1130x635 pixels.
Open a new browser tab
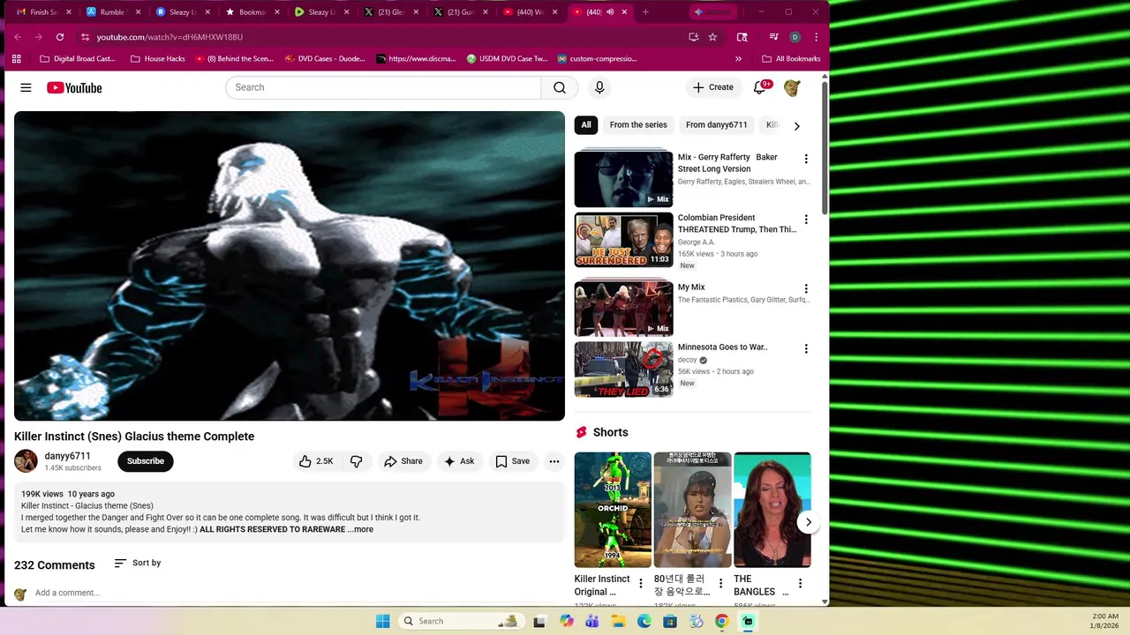click(645, 12)
